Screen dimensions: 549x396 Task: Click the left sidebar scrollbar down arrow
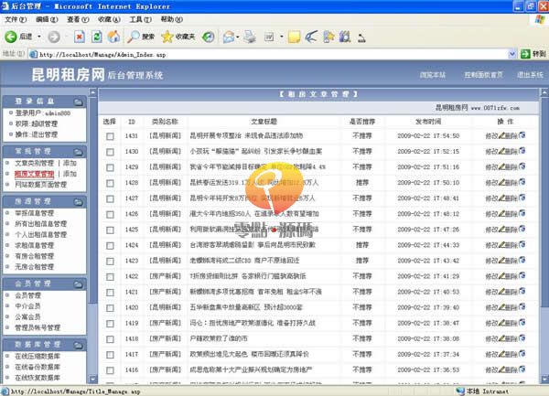[x=92, y=379]
